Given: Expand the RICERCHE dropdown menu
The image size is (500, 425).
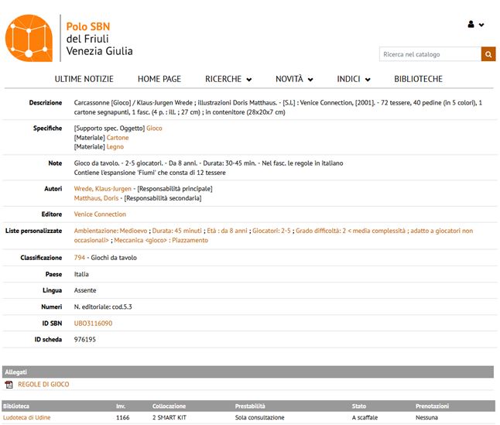Looking at the screenshot, I should (228, 79).
